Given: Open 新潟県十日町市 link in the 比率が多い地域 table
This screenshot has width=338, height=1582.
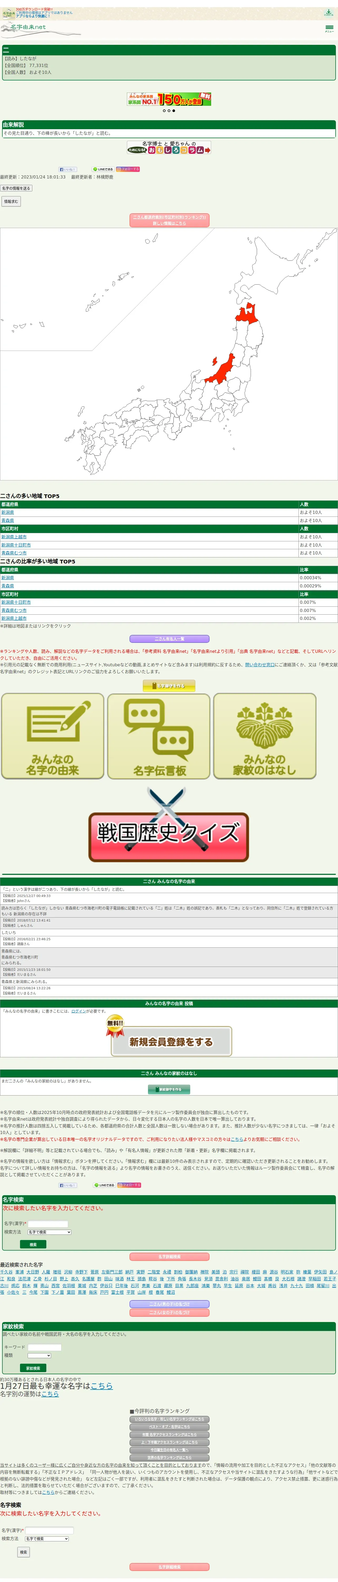Looking at the screenshot, I should [16, 602].
